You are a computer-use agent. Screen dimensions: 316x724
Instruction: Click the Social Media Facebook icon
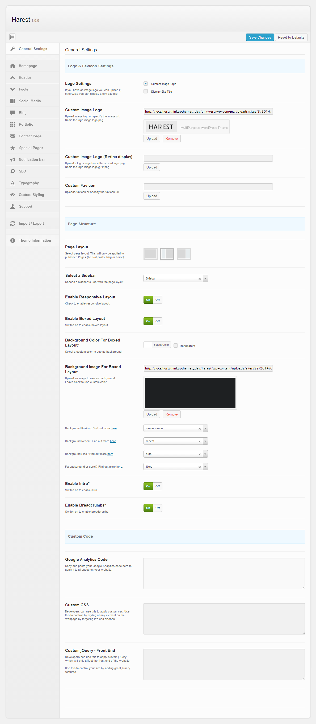(13, 101)
